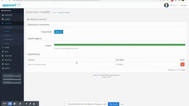Click the green install progress bar

point(120,45)
